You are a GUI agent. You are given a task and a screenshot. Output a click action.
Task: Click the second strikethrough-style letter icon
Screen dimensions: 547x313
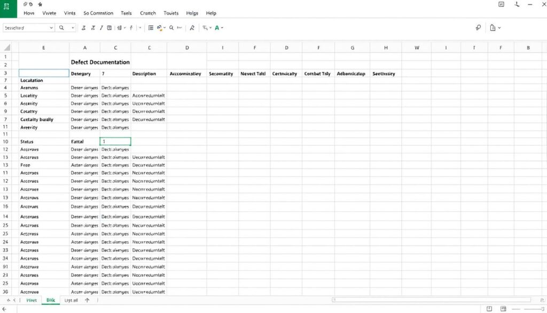[x=93, y=28]
